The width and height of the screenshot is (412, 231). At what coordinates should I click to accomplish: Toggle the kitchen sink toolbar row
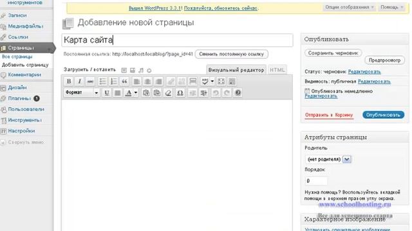232,81
